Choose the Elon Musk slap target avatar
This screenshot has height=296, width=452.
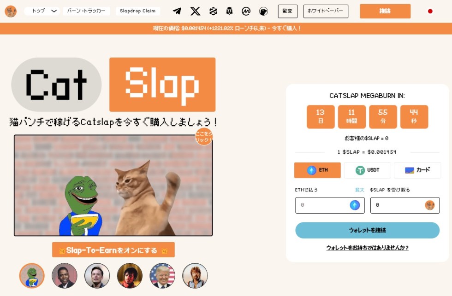tap(97, 276)
